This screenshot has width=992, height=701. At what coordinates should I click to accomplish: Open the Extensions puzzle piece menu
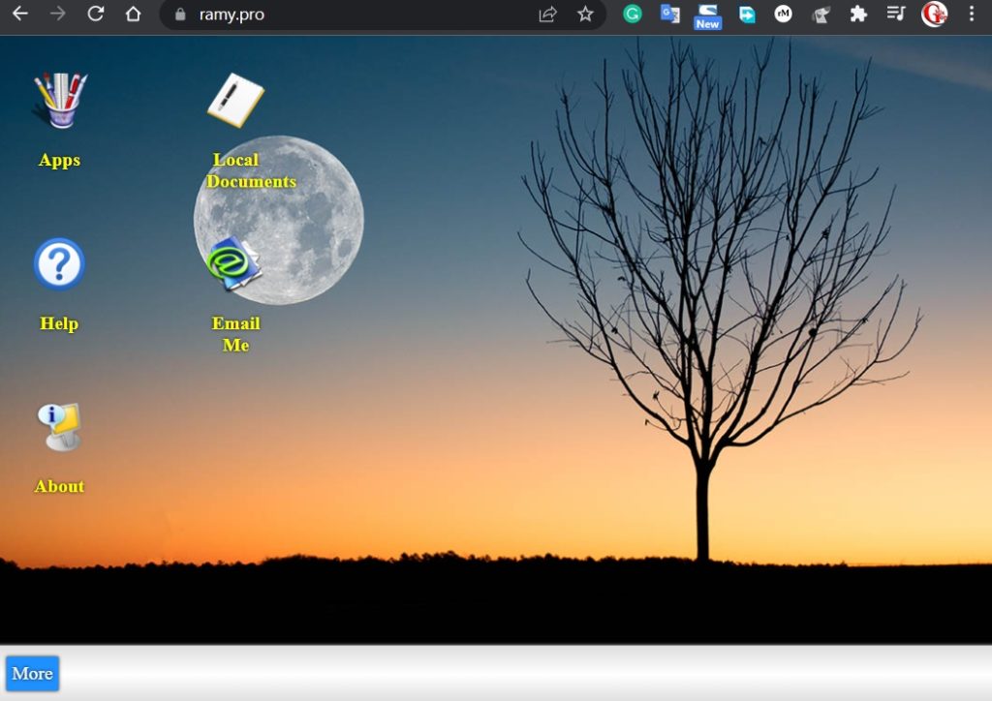pyautogui.click(x=858, y=15)
